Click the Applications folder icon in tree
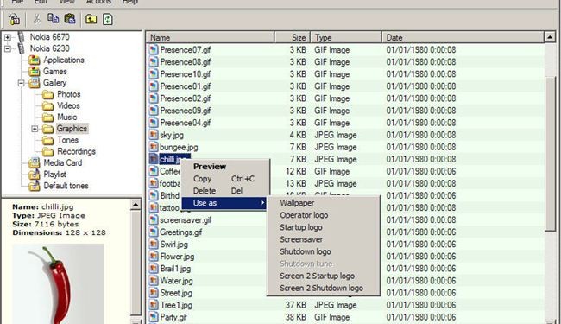 click(x=35, y=60)
